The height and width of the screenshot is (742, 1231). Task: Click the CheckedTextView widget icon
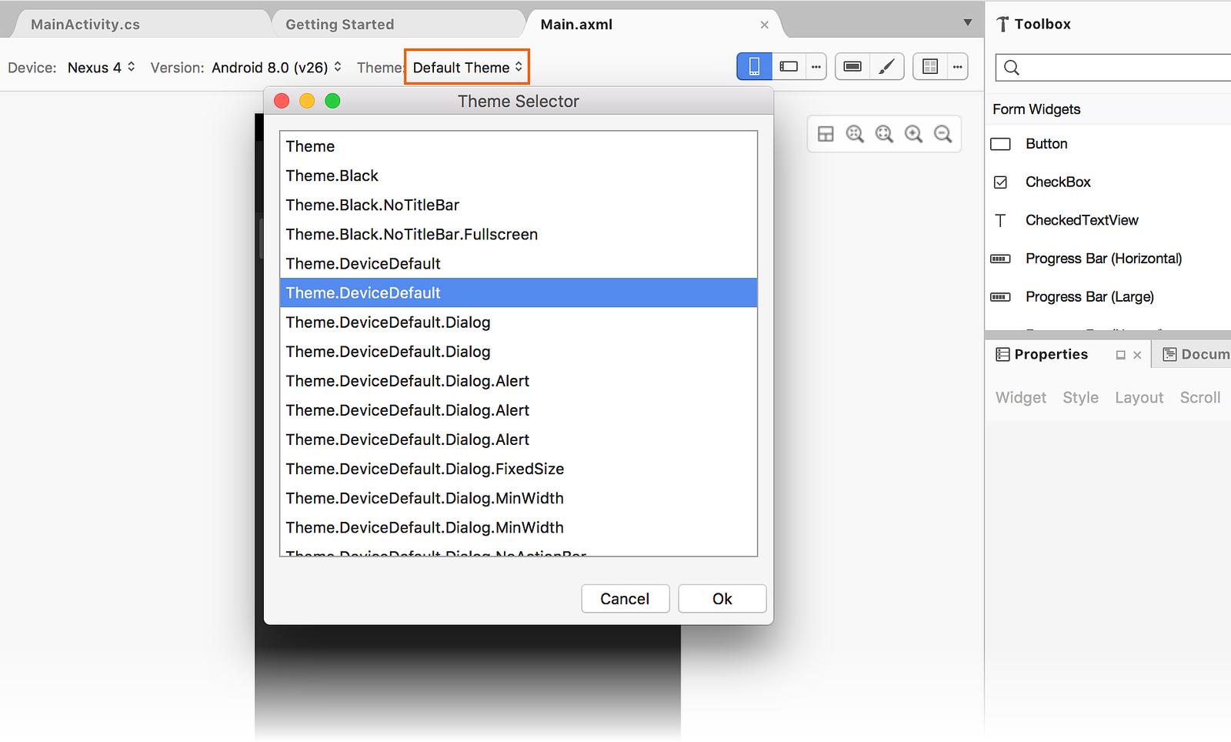(1000, 221)
